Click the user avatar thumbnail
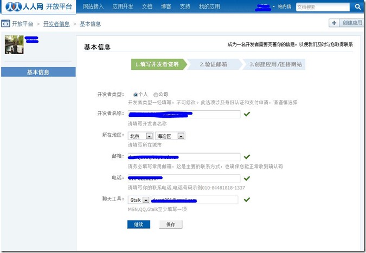Image resolution: width=366 pixels, height=253 pixels. click(x=14, y=45)
